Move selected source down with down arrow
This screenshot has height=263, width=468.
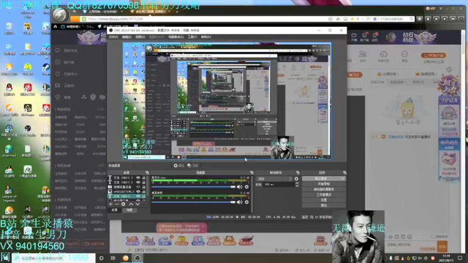137,204
